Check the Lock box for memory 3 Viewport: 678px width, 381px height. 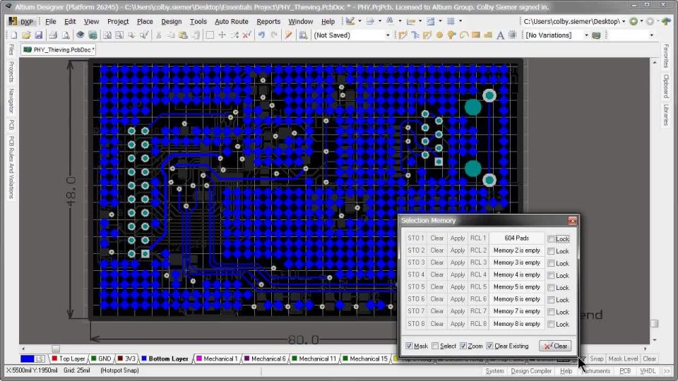(x=551, y=263)
